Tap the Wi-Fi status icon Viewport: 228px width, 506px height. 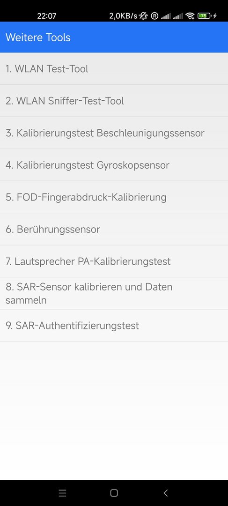(190, 15)
